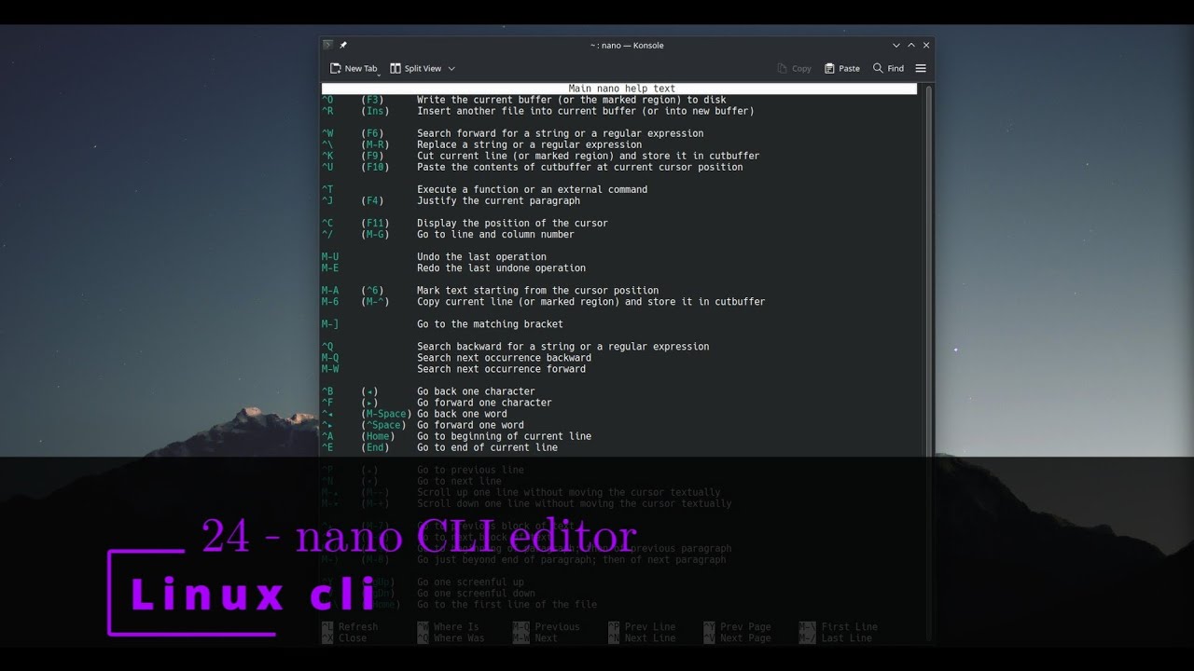Click 'Search backward for a string' line

(x=562, y=346)
